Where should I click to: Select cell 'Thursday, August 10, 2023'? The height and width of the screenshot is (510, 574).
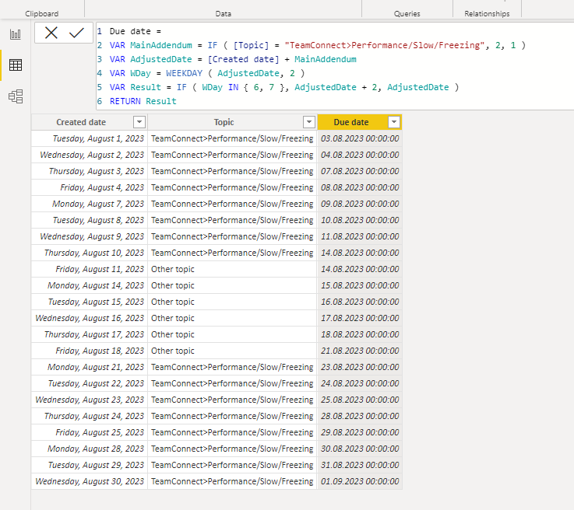click(90, 253)
